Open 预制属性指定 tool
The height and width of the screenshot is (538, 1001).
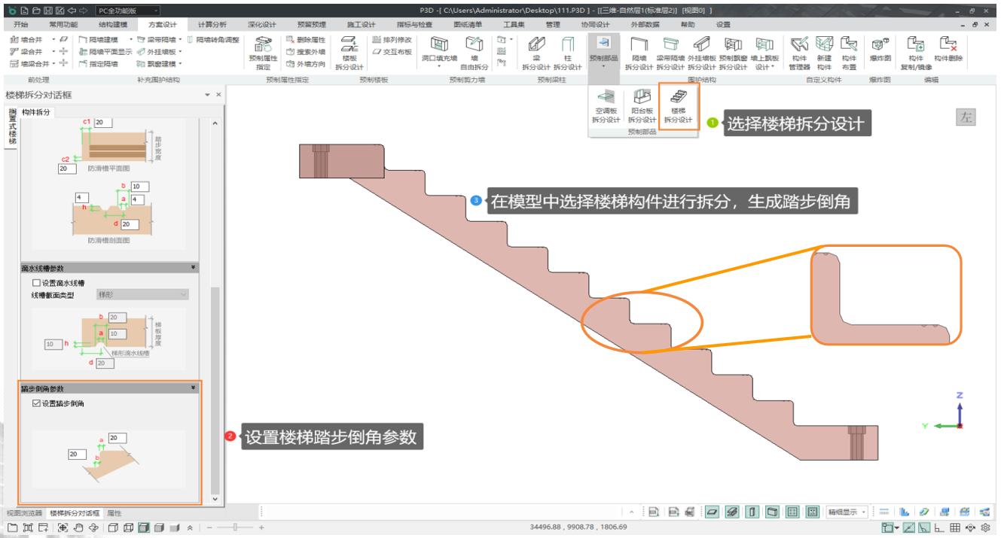click(263, 53)
